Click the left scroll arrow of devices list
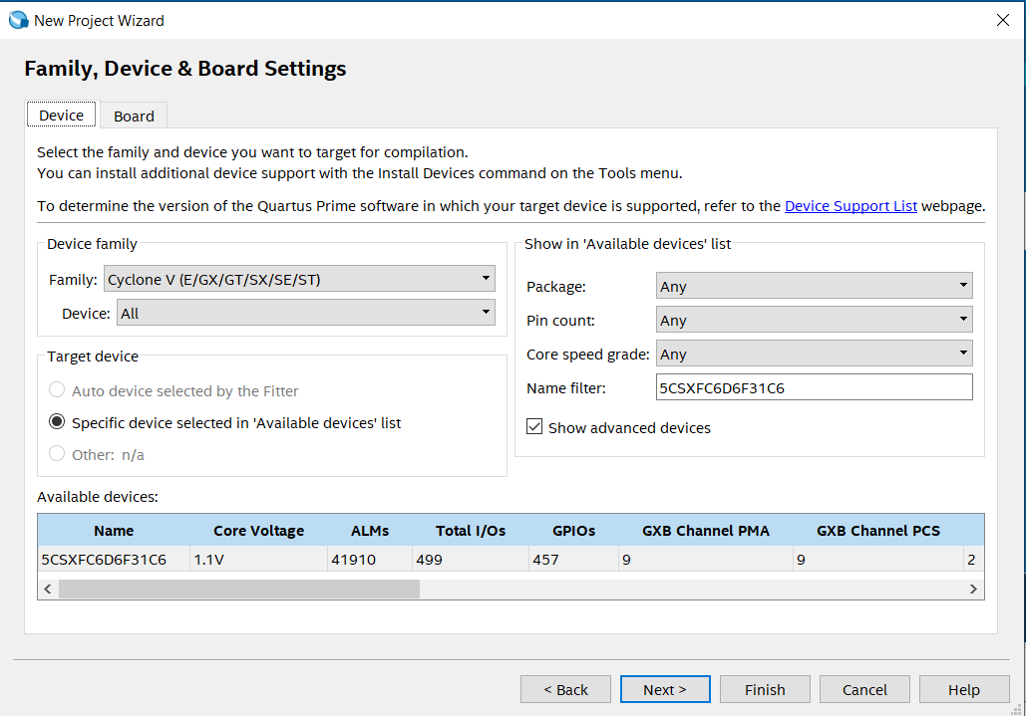Screen dimensions: 1026x716 tap(48, 590)
